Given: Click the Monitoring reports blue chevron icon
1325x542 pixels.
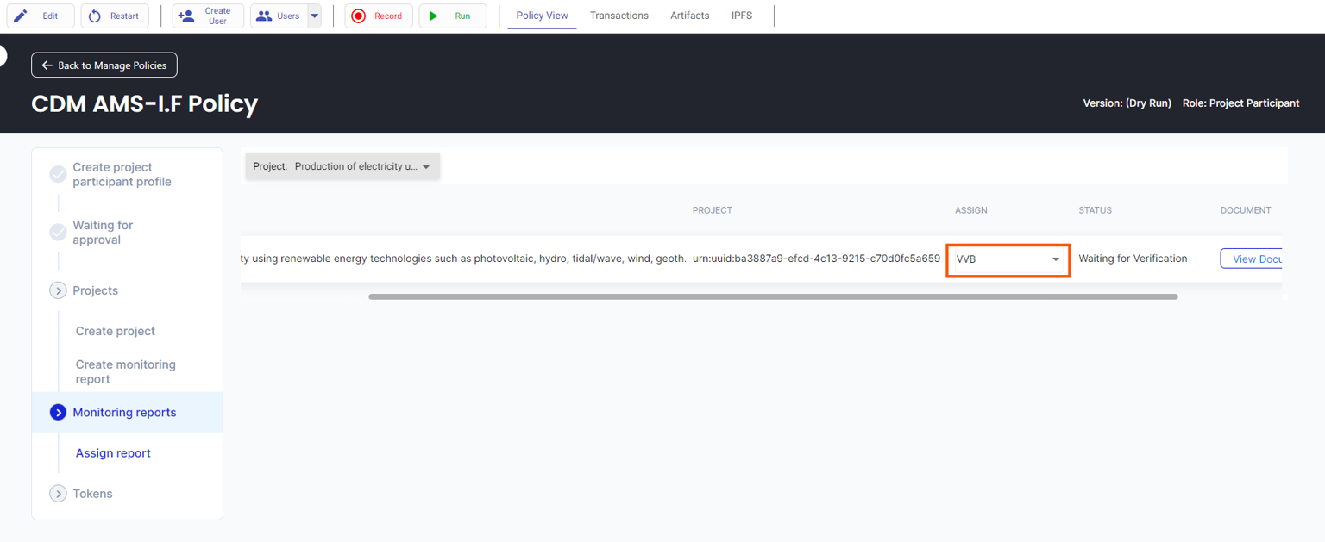Looking at the screenshot, I should pyautogui.click(x=58, y=413).
